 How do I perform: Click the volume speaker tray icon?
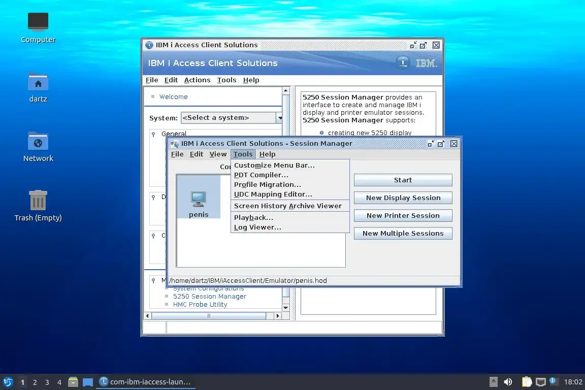[508, 382]
